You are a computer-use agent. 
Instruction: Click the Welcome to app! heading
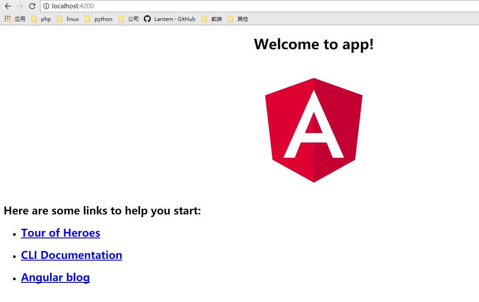314,44
